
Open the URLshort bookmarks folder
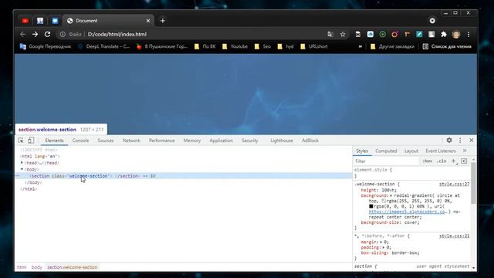(x=314, y=46)
